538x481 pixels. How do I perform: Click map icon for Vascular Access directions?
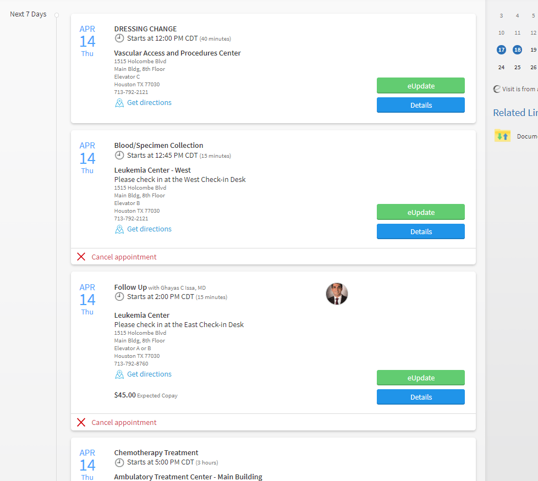point(119,103)
